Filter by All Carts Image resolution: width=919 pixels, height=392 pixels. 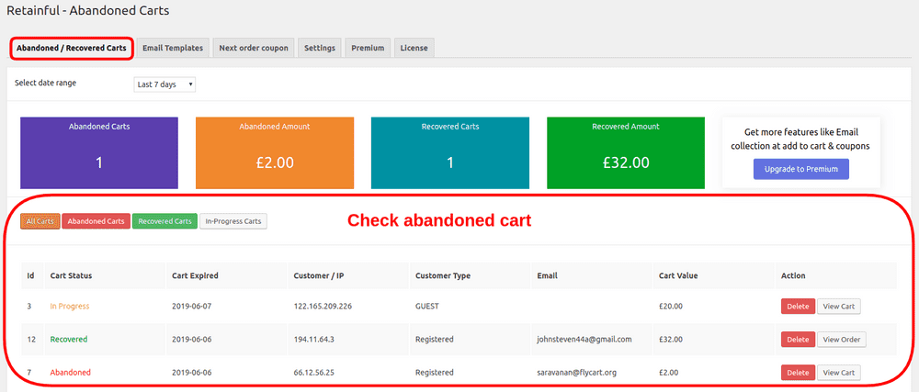tap(40, 221)
